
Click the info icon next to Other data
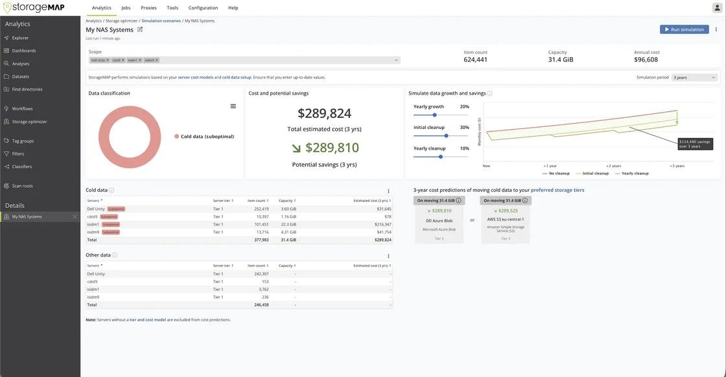115,255
